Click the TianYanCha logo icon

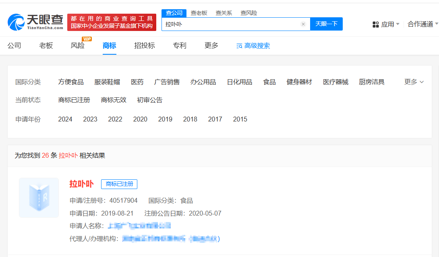click(x=16, y=22)
